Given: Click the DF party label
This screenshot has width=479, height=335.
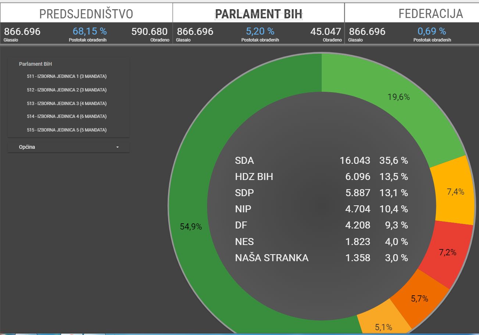Looking at the screenshot, I should (x=241, y=225).
